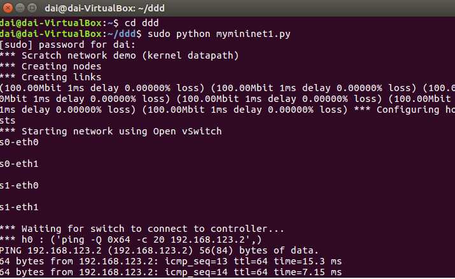Click the icmp_seq=13 ping reply line
Image resolution: width=455 pixels, height=279 pixels.
click(x=171, y=261)
